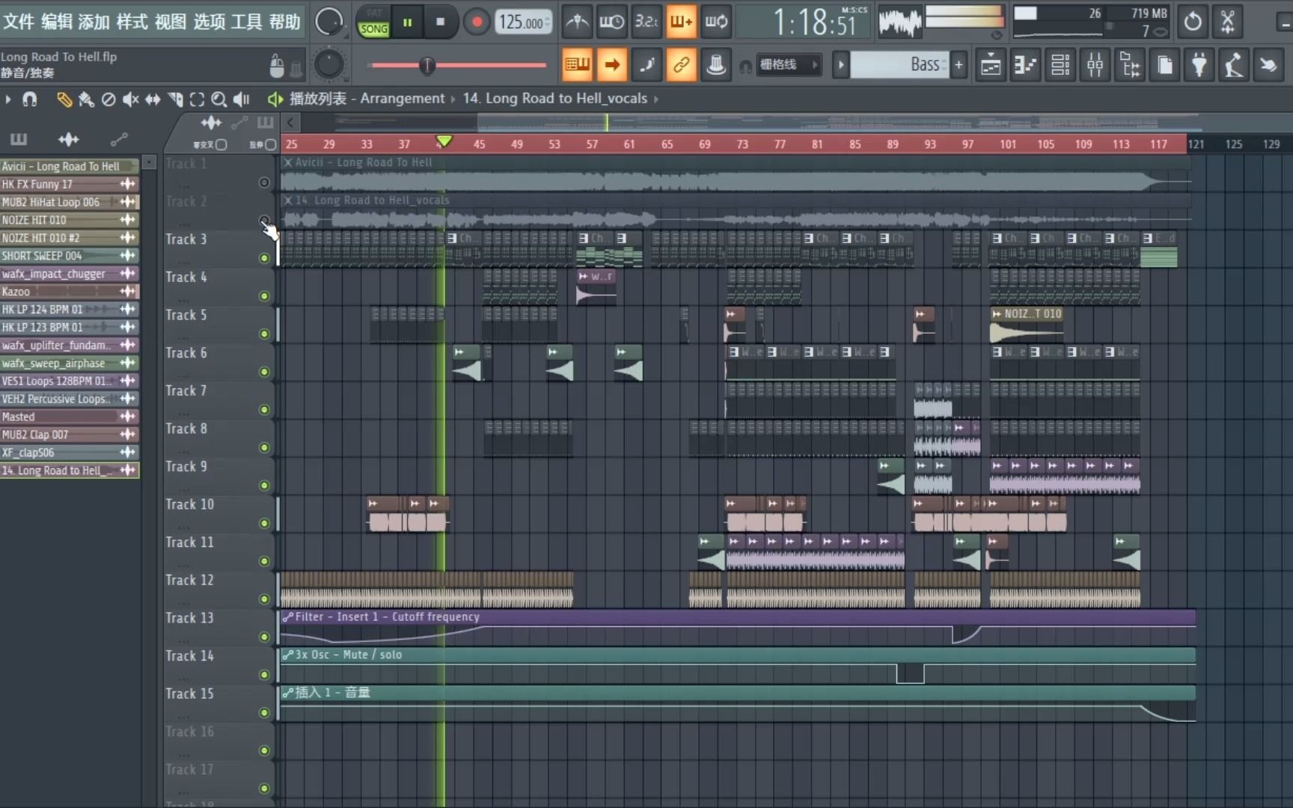The image size is (1293, 808).
Task: Toggle the metronome icon
Action: point(577,22)
